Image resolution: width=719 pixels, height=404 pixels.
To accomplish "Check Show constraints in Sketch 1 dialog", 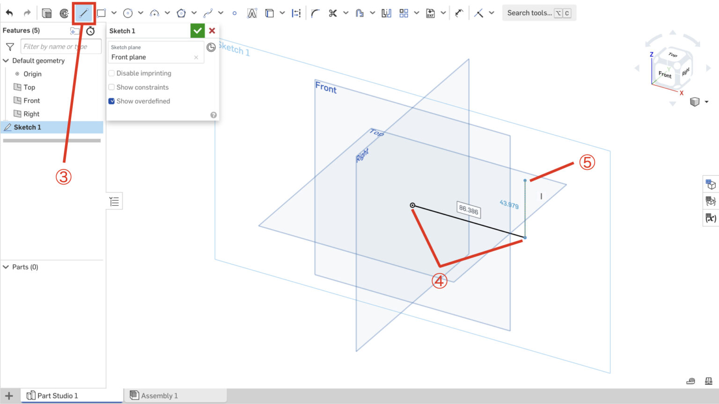I will click(x=111, y=87).
